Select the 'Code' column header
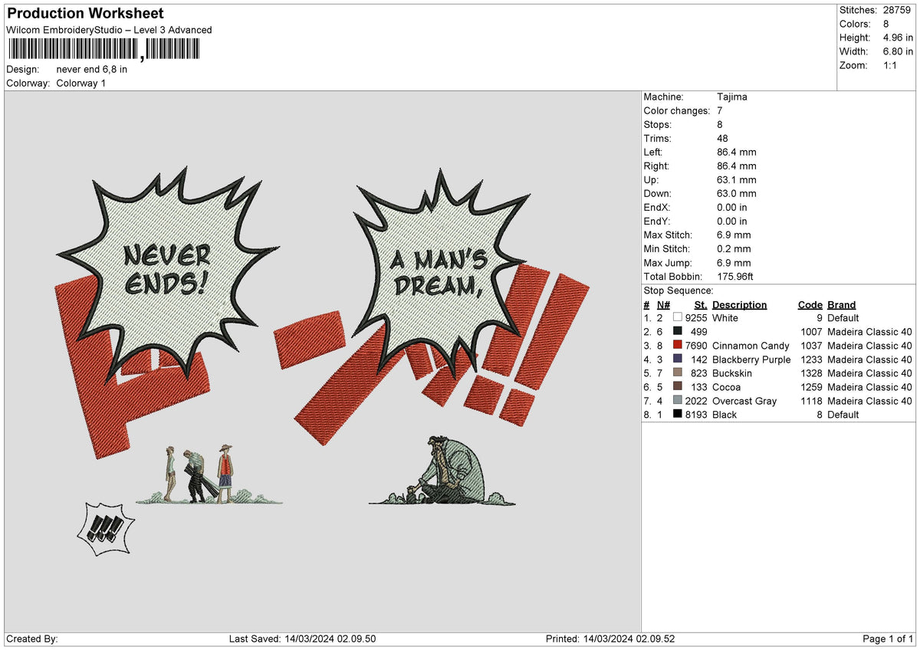Image resolution: width=920 pixels, height=650 pixels. (x=810, y=304)
